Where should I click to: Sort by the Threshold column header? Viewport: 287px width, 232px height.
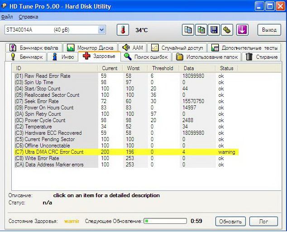[163, 68]
